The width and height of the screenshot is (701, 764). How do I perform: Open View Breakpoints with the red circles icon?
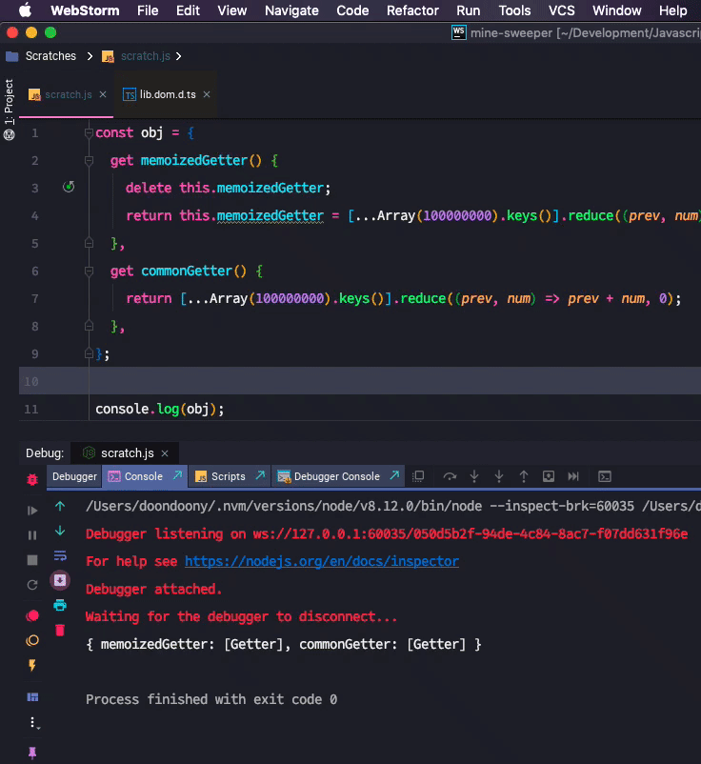point(32,616)
